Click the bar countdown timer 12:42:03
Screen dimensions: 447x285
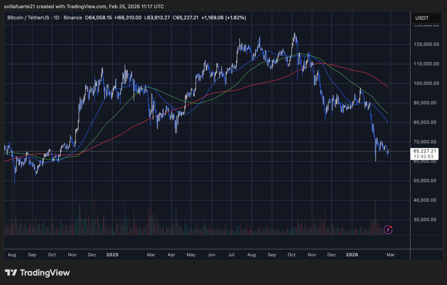(x=423, y=156)
